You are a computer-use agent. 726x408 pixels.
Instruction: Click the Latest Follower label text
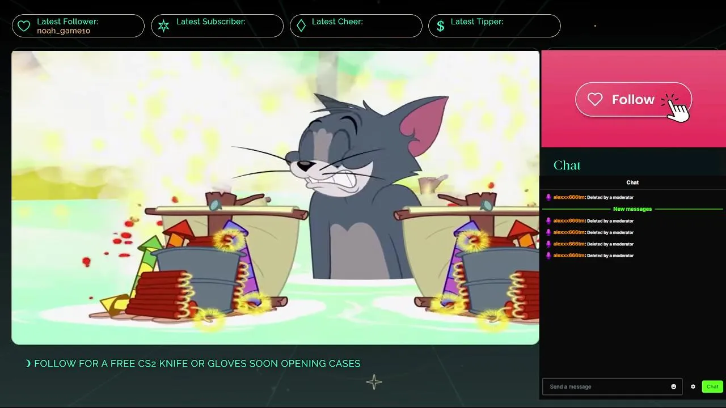click(x=67, y=22)
